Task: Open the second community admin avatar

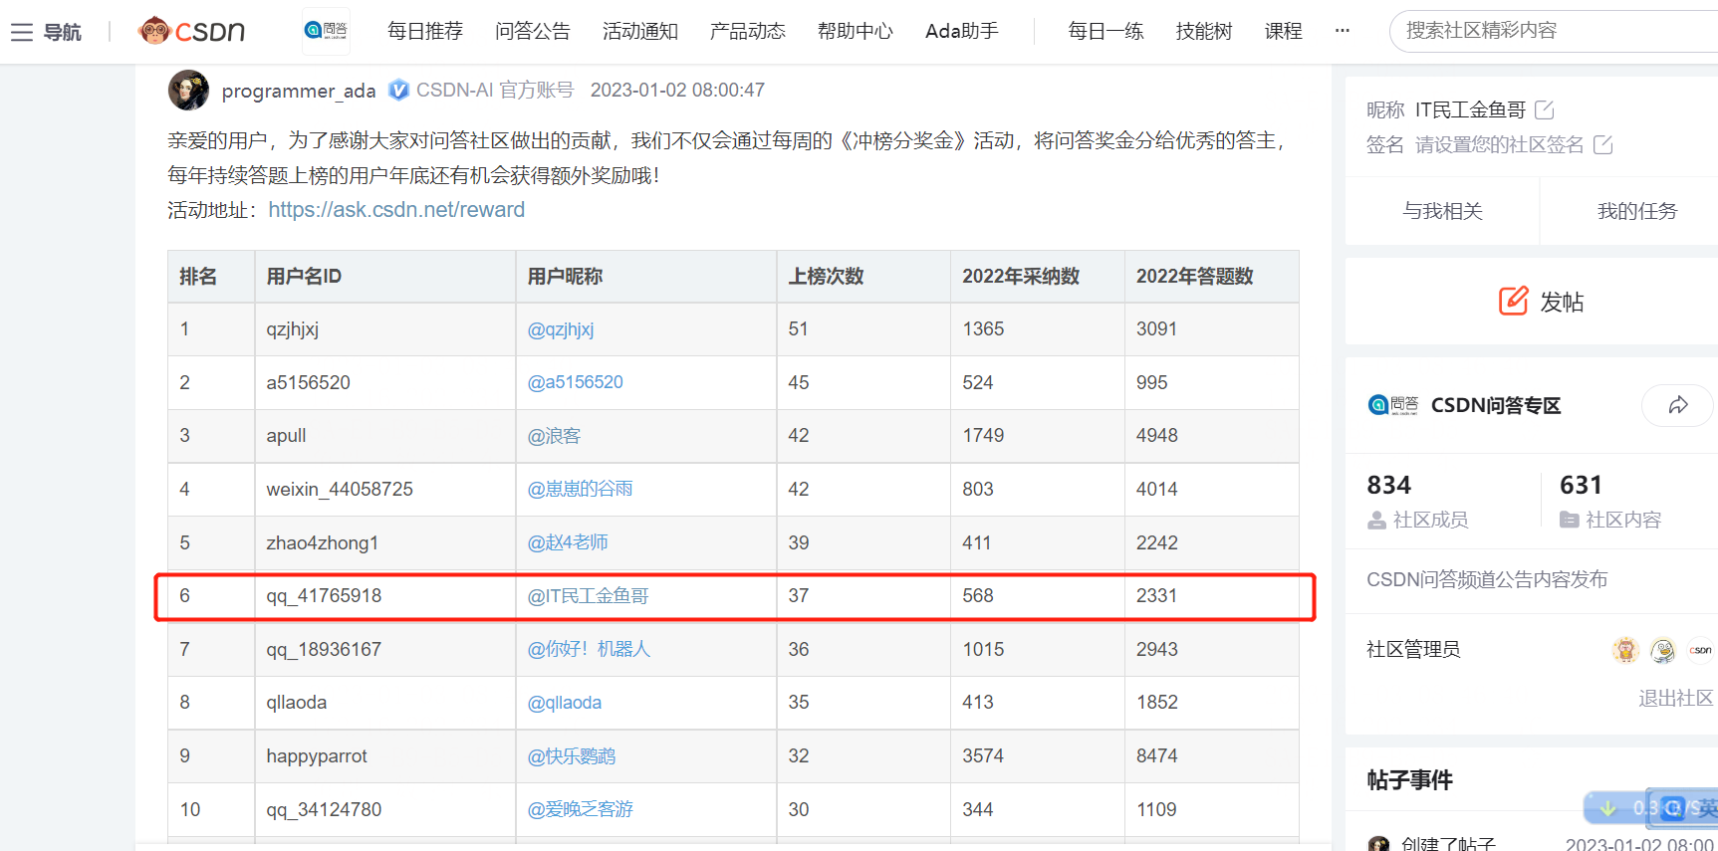Action: [x=1663, y=650]
